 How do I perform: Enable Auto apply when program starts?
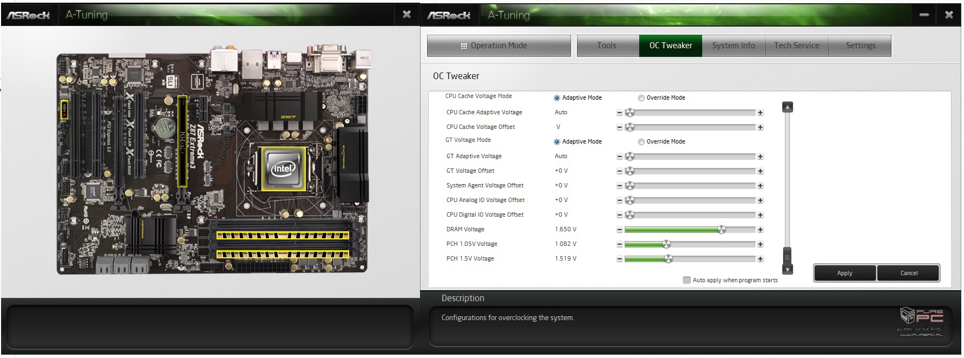[x=687, y=280]
